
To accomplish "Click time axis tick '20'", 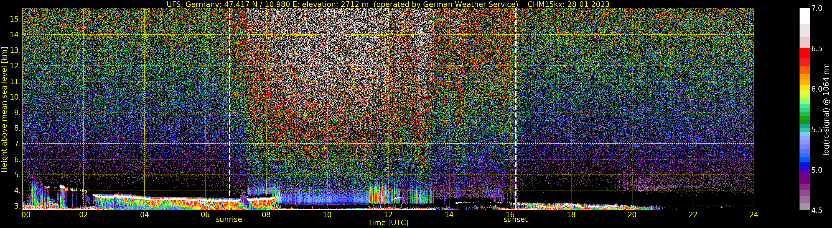I will pos(632,215).
